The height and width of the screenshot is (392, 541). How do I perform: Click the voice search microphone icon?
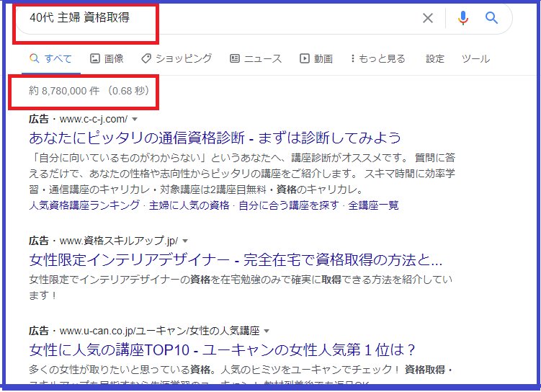[x=463, y=18]
